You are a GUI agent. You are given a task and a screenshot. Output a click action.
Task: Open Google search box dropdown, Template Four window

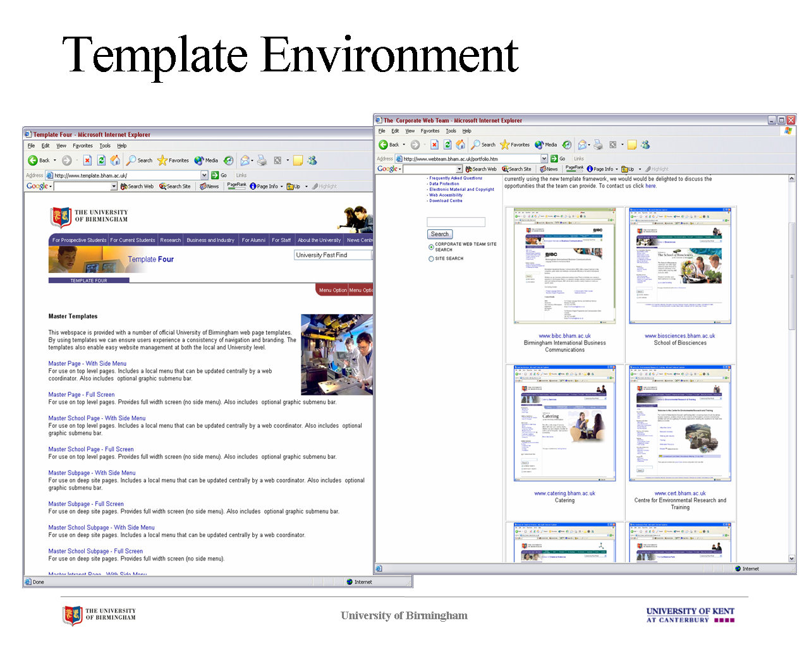(x=114, y=186)
